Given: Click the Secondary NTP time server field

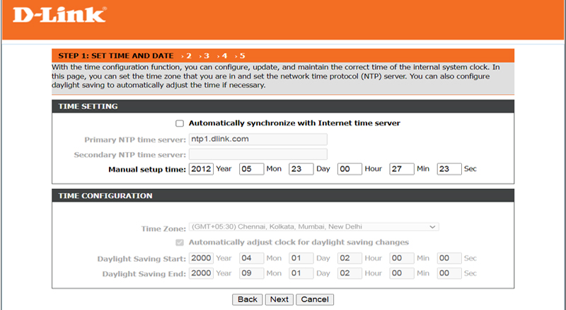Looking at the screenshot, I should click(x=258, y=154).
